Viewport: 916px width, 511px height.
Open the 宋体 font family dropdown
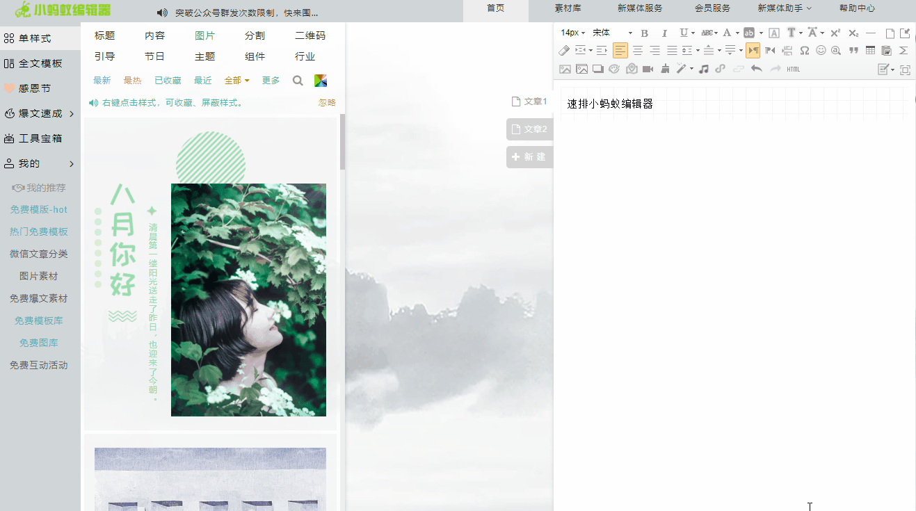point(604,33)
